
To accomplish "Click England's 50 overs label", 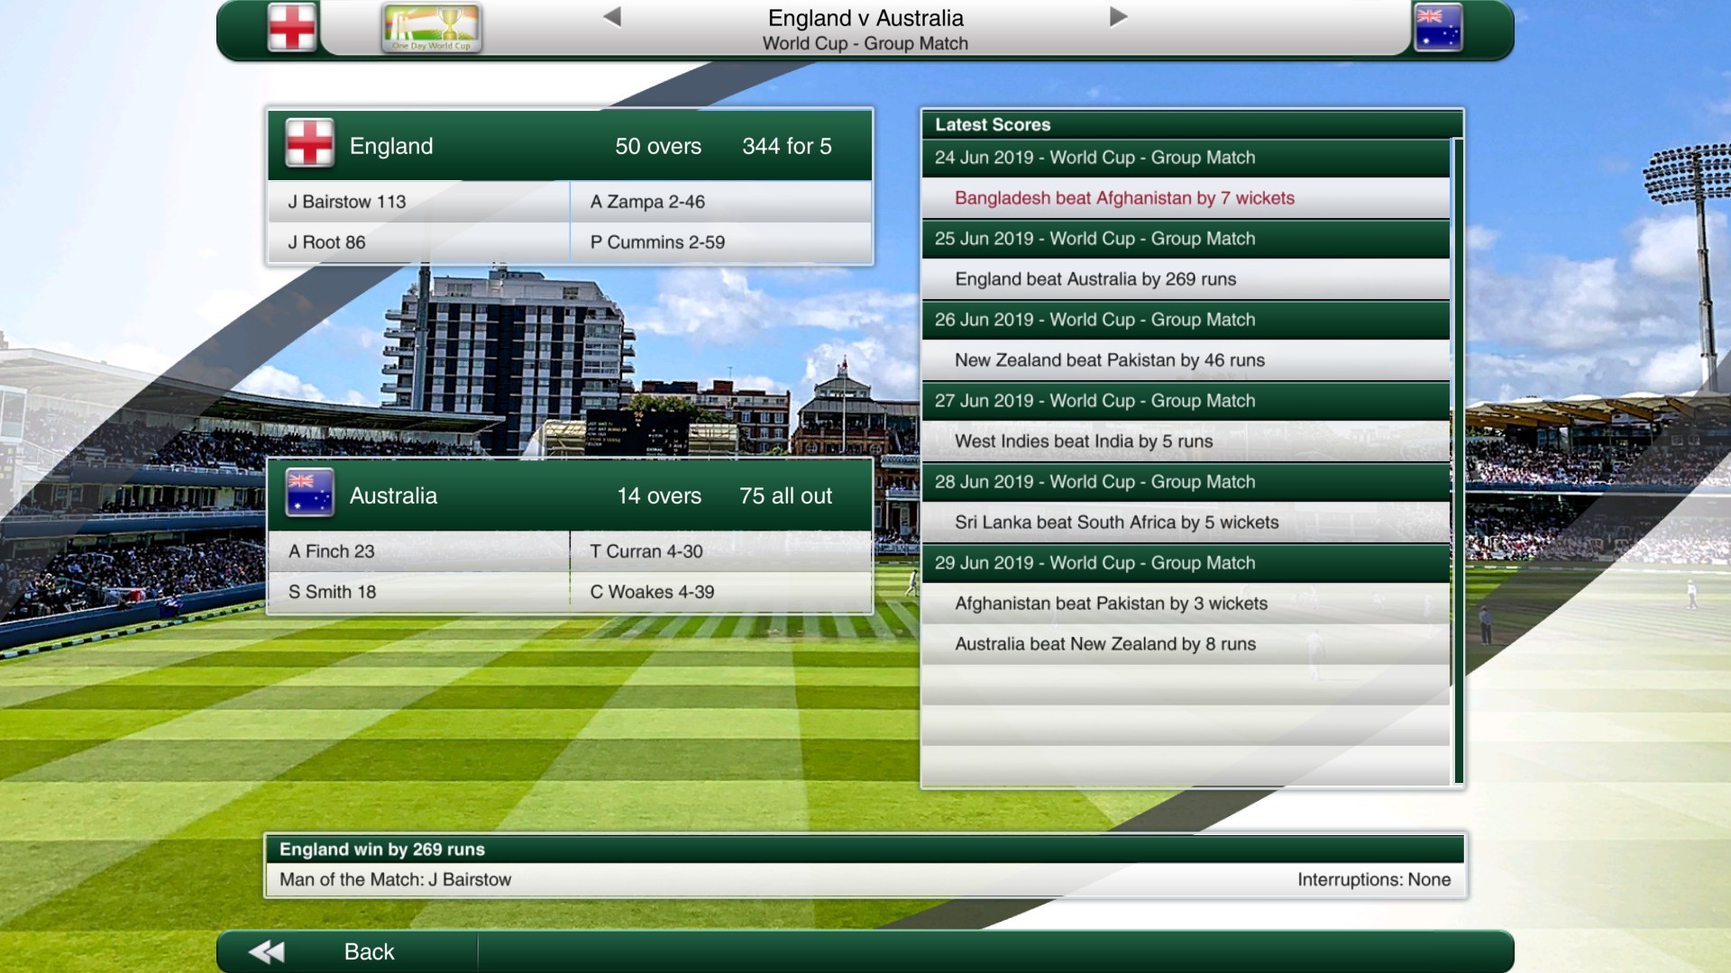I will click(658, 146).
